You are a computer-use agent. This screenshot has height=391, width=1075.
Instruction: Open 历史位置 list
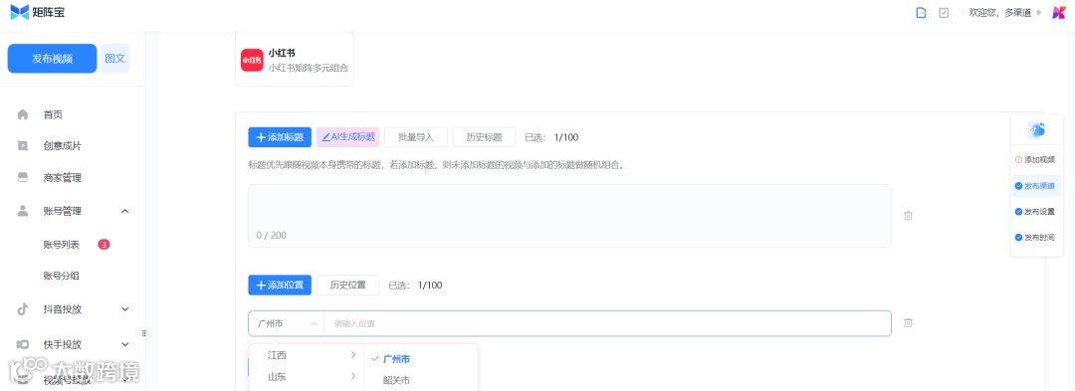click(x=347, y=285)
